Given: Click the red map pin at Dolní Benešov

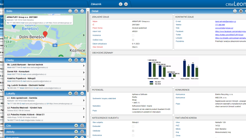Looking at the screenshot, I should (x=45, y=34).
